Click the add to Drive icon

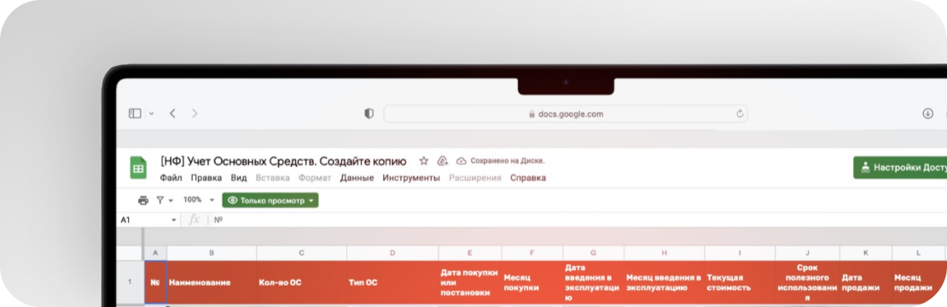pyautogui.click(x=443, y=161)
